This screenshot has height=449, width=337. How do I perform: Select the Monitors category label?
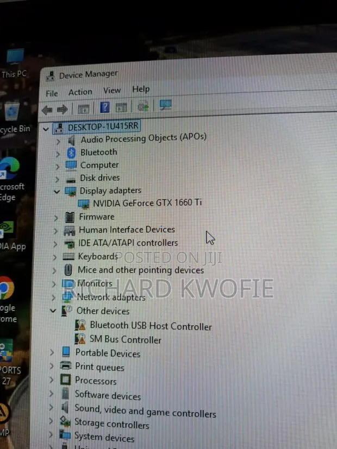pyautogui.click(x=95, y=283)
